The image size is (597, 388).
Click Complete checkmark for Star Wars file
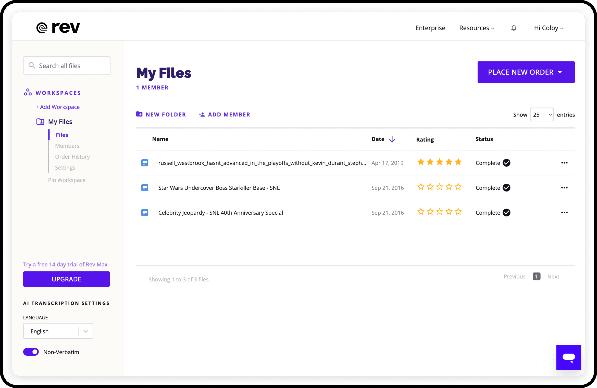click(x=506, y=188)
